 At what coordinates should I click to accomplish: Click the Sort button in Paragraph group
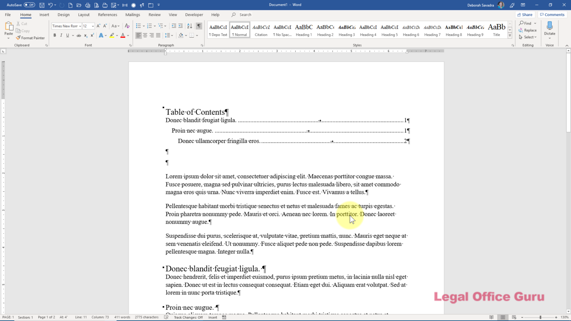tap(190, 26)
